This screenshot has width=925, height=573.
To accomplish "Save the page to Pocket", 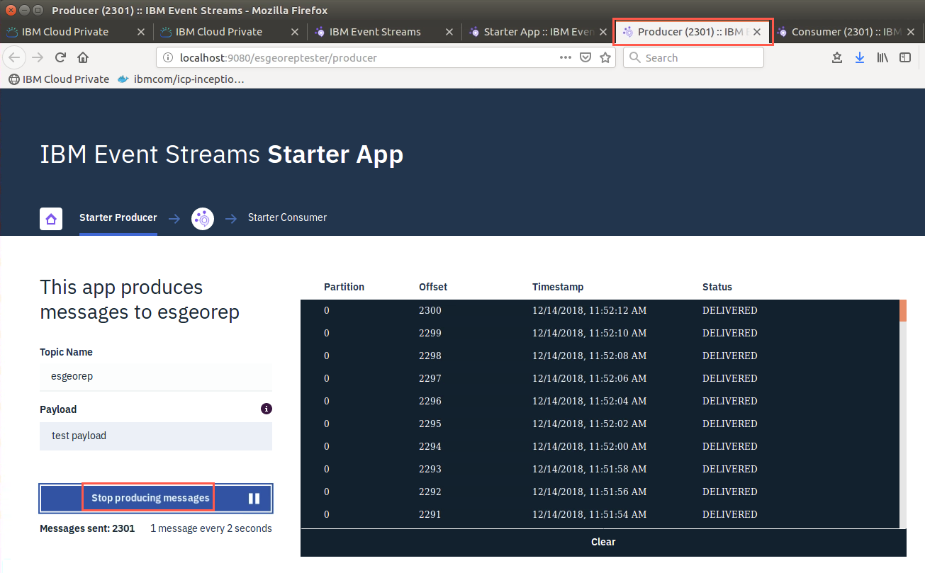I will 585,58.
